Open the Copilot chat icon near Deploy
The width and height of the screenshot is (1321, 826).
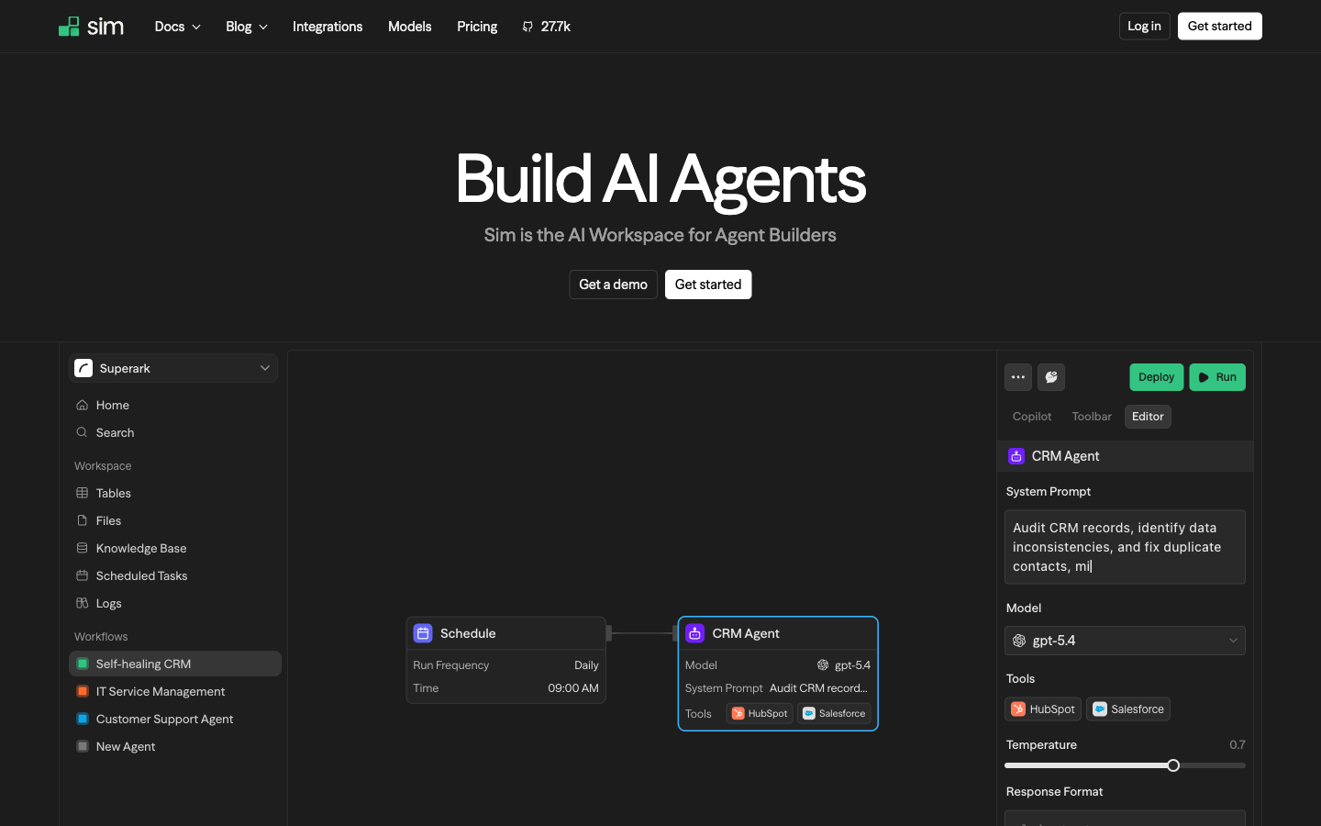pos(1050,376)
